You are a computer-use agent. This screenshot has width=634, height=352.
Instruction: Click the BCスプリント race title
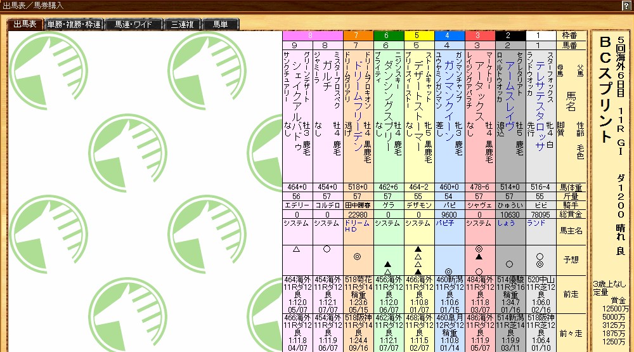tap(605, 89)
